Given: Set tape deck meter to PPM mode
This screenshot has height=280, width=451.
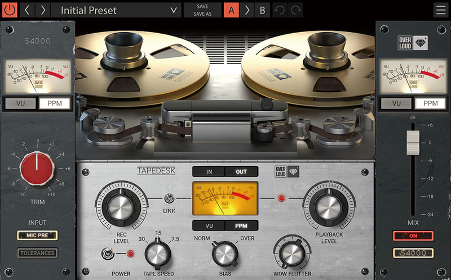Looking at the screenshot, I should coord(241,226).
